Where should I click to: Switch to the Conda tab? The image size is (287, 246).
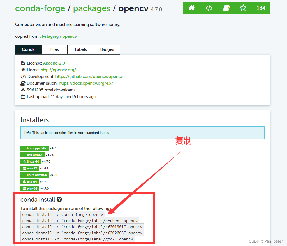(x=28, y=49)
